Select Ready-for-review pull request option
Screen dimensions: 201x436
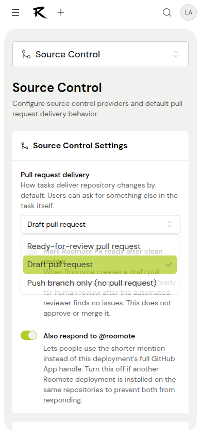point(100,246)
